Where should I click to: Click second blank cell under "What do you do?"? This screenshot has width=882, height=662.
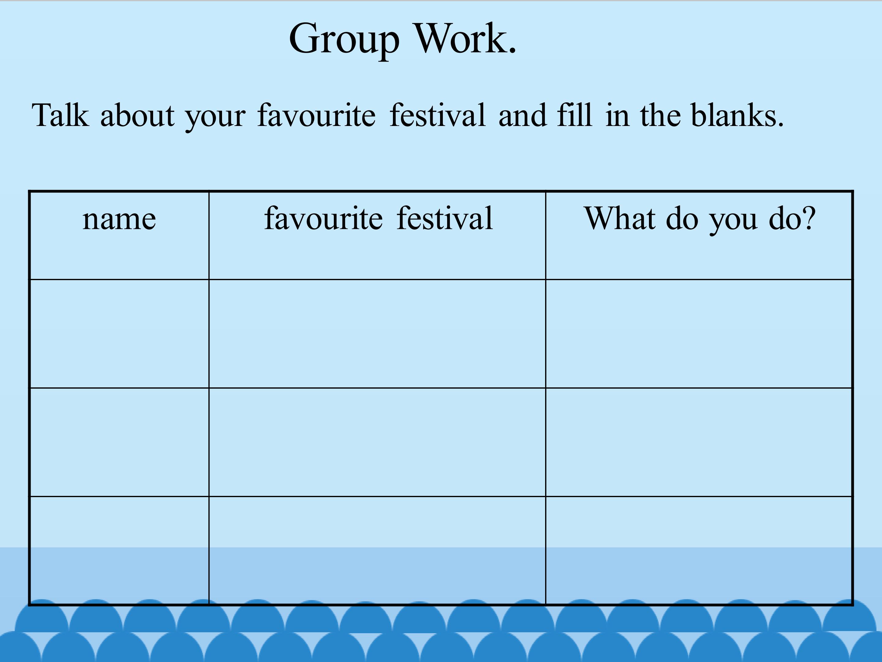coord(699,442)
